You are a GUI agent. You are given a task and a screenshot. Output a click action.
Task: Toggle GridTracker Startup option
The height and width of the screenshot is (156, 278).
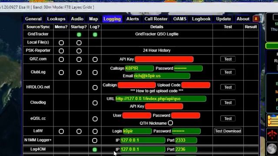(x=79, y=35)
